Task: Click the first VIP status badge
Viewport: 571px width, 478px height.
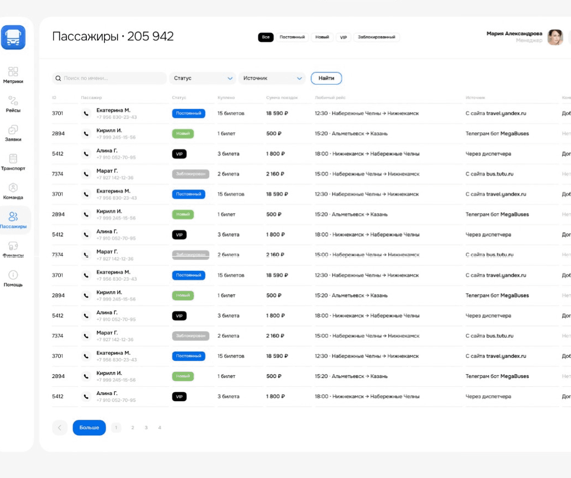Action: coord(179,154)
